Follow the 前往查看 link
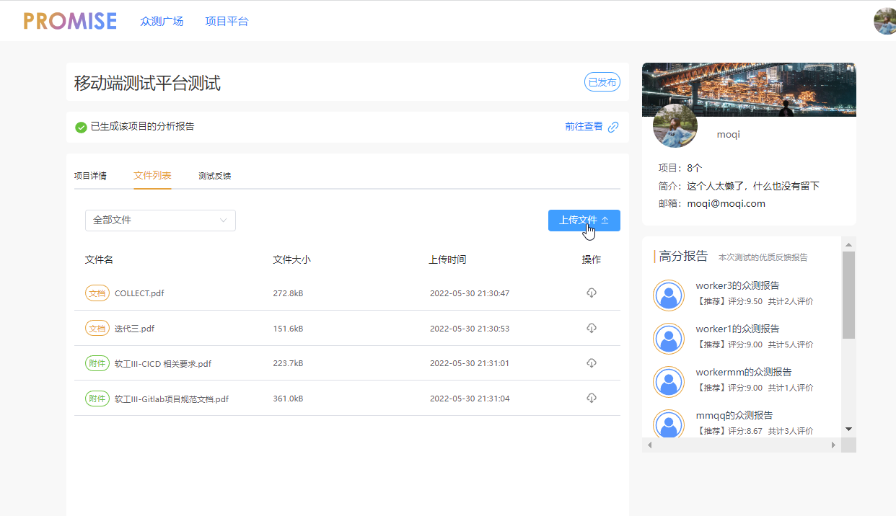Screen dimensions: 896x516 (584, 126)
